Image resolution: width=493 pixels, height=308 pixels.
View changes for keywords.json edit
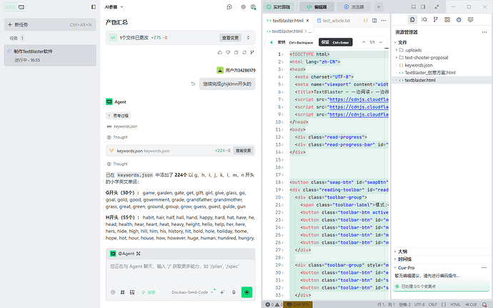[x=244, y=151]
